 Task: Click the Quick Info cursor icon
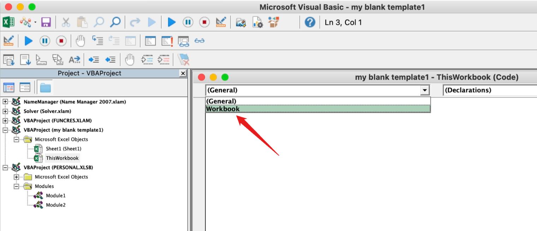42,60
